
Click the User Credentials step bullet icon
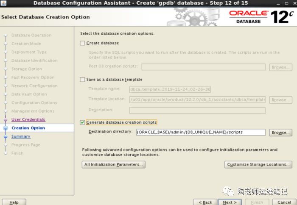6,119
